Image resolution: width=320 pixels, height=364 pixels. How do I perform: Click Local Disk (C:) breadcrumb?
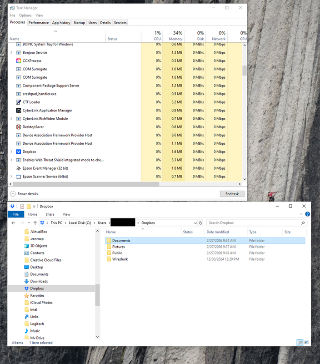[x=80, y=223]
